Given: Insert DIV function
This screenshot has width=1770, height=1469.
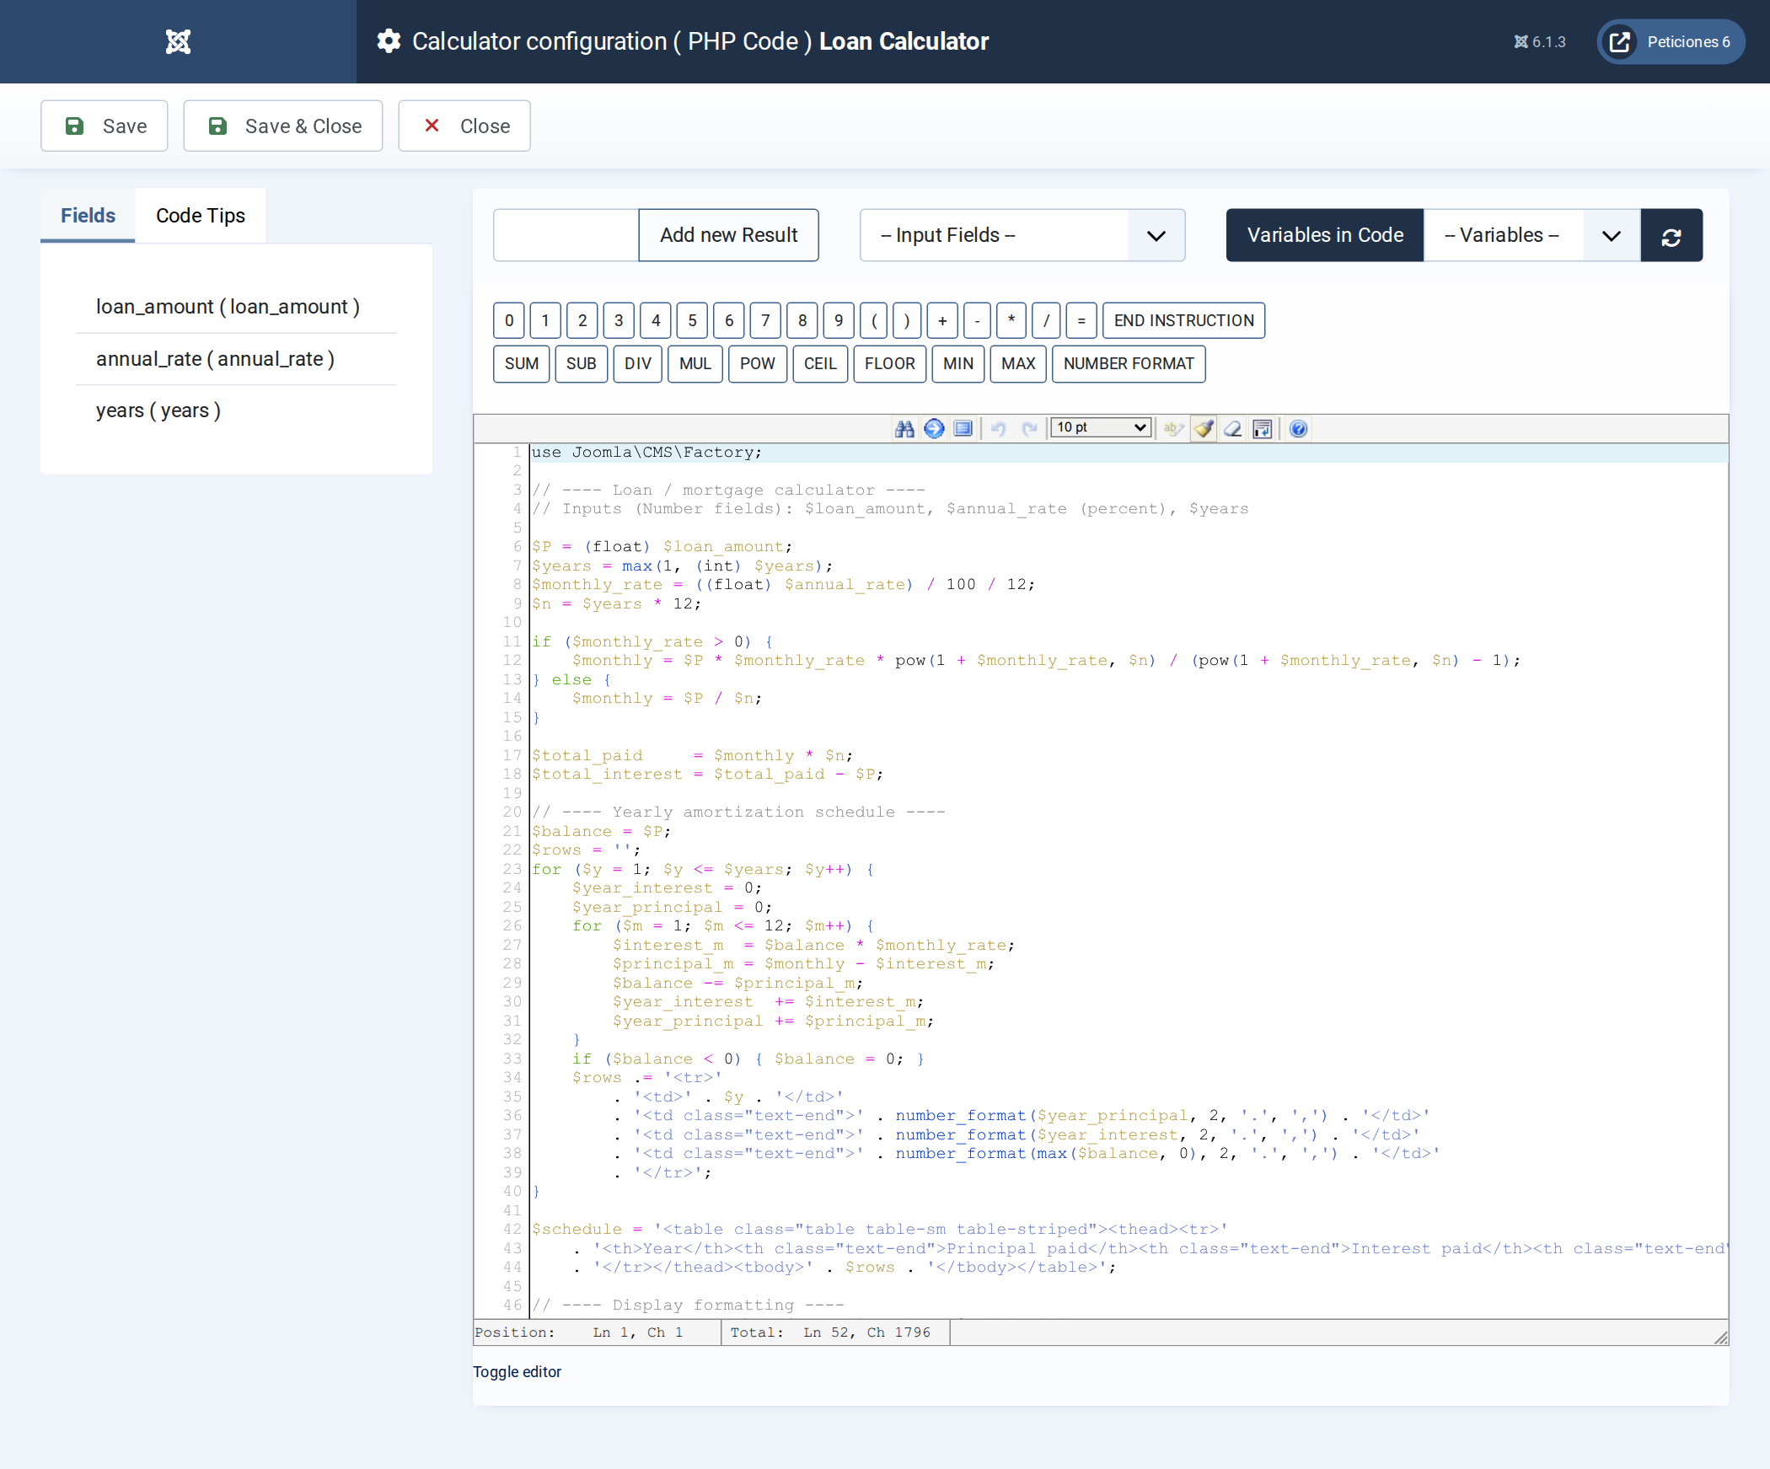Looking at the screenshot, I should 637,363.
